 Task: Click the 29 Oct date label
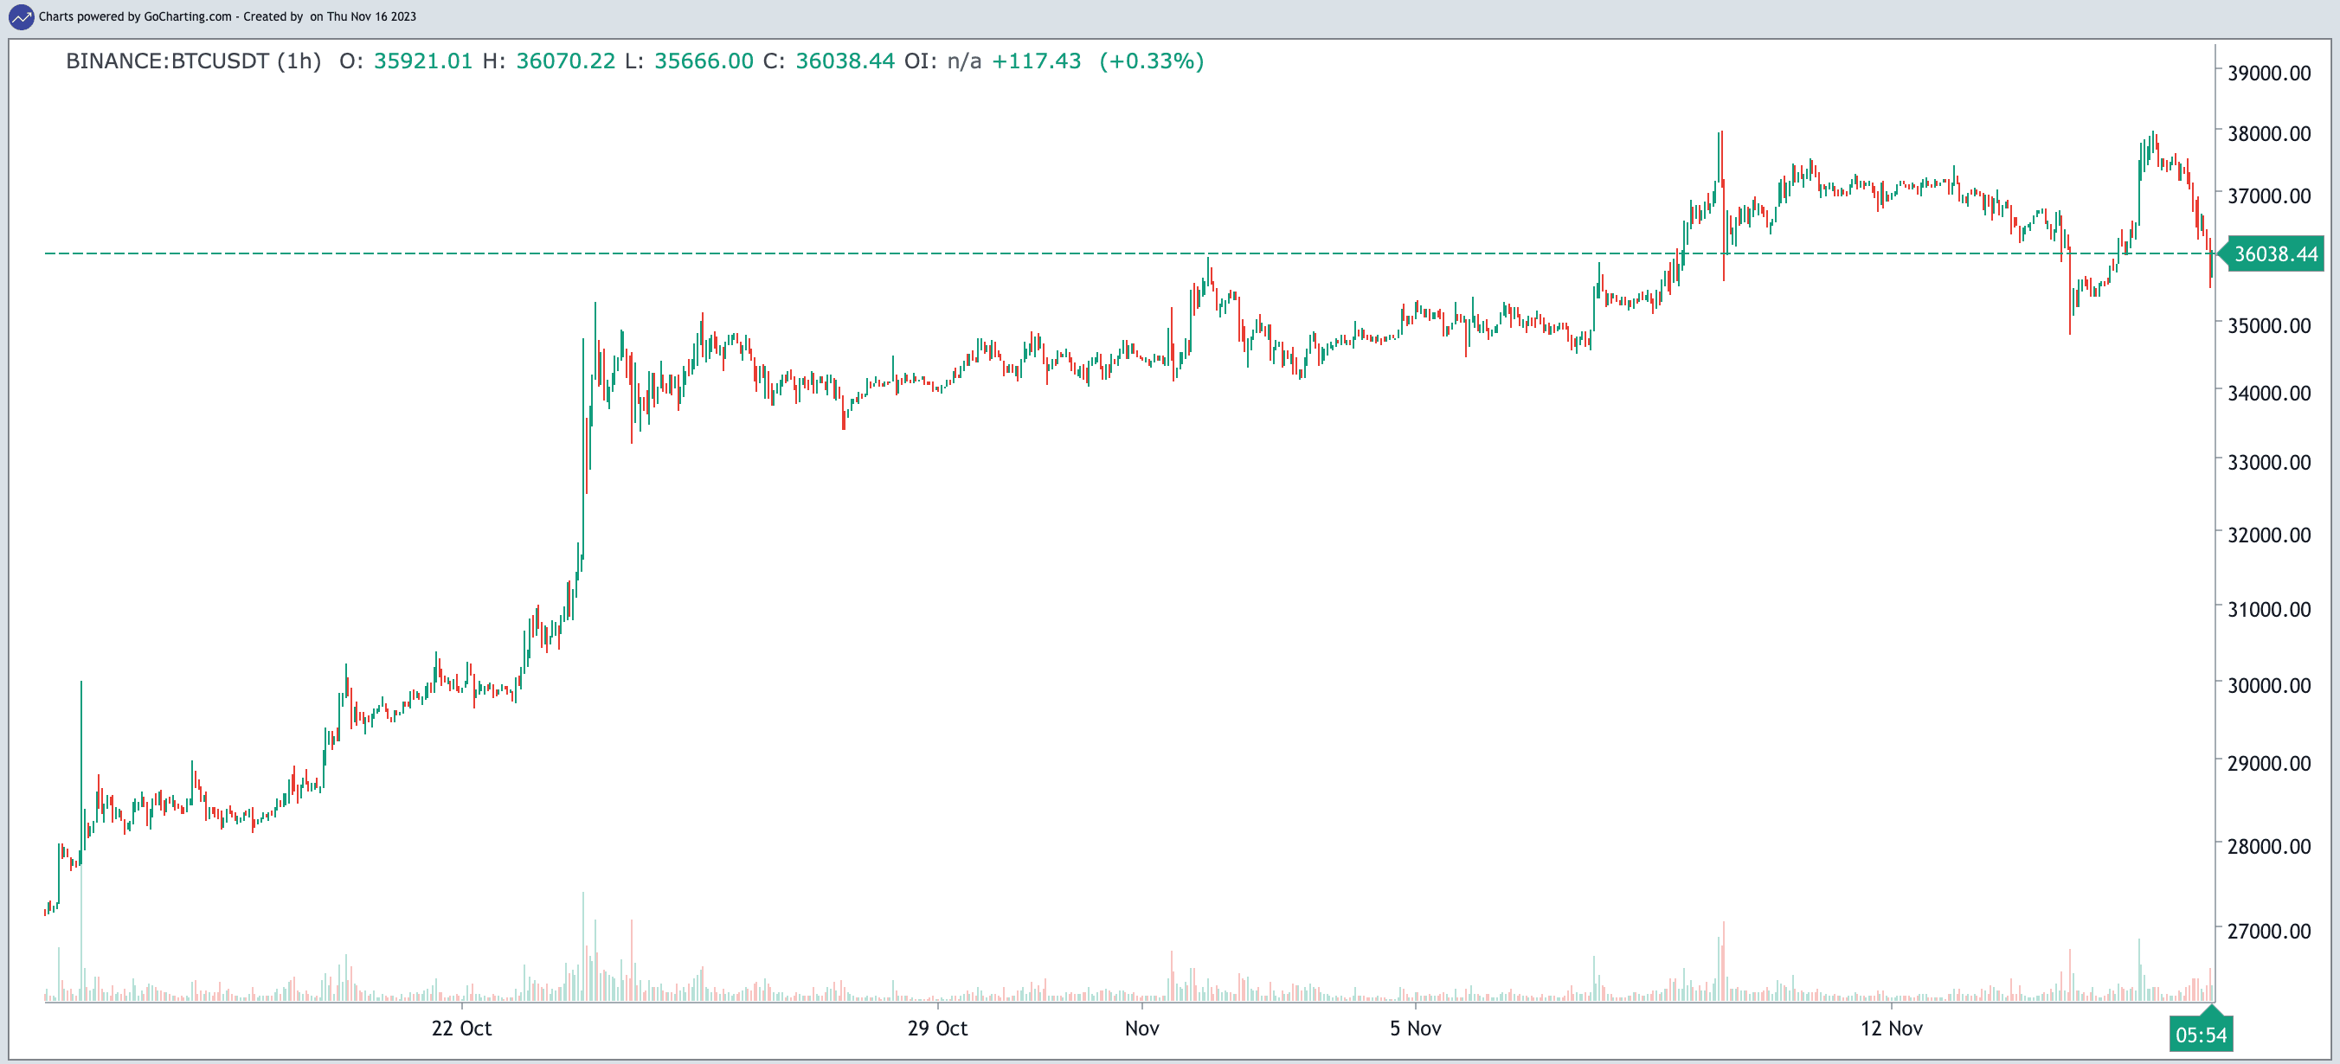pyautogui.click(x=937, y=1029)
